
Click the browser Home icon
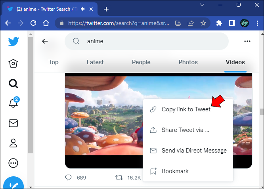coord(46,23)
